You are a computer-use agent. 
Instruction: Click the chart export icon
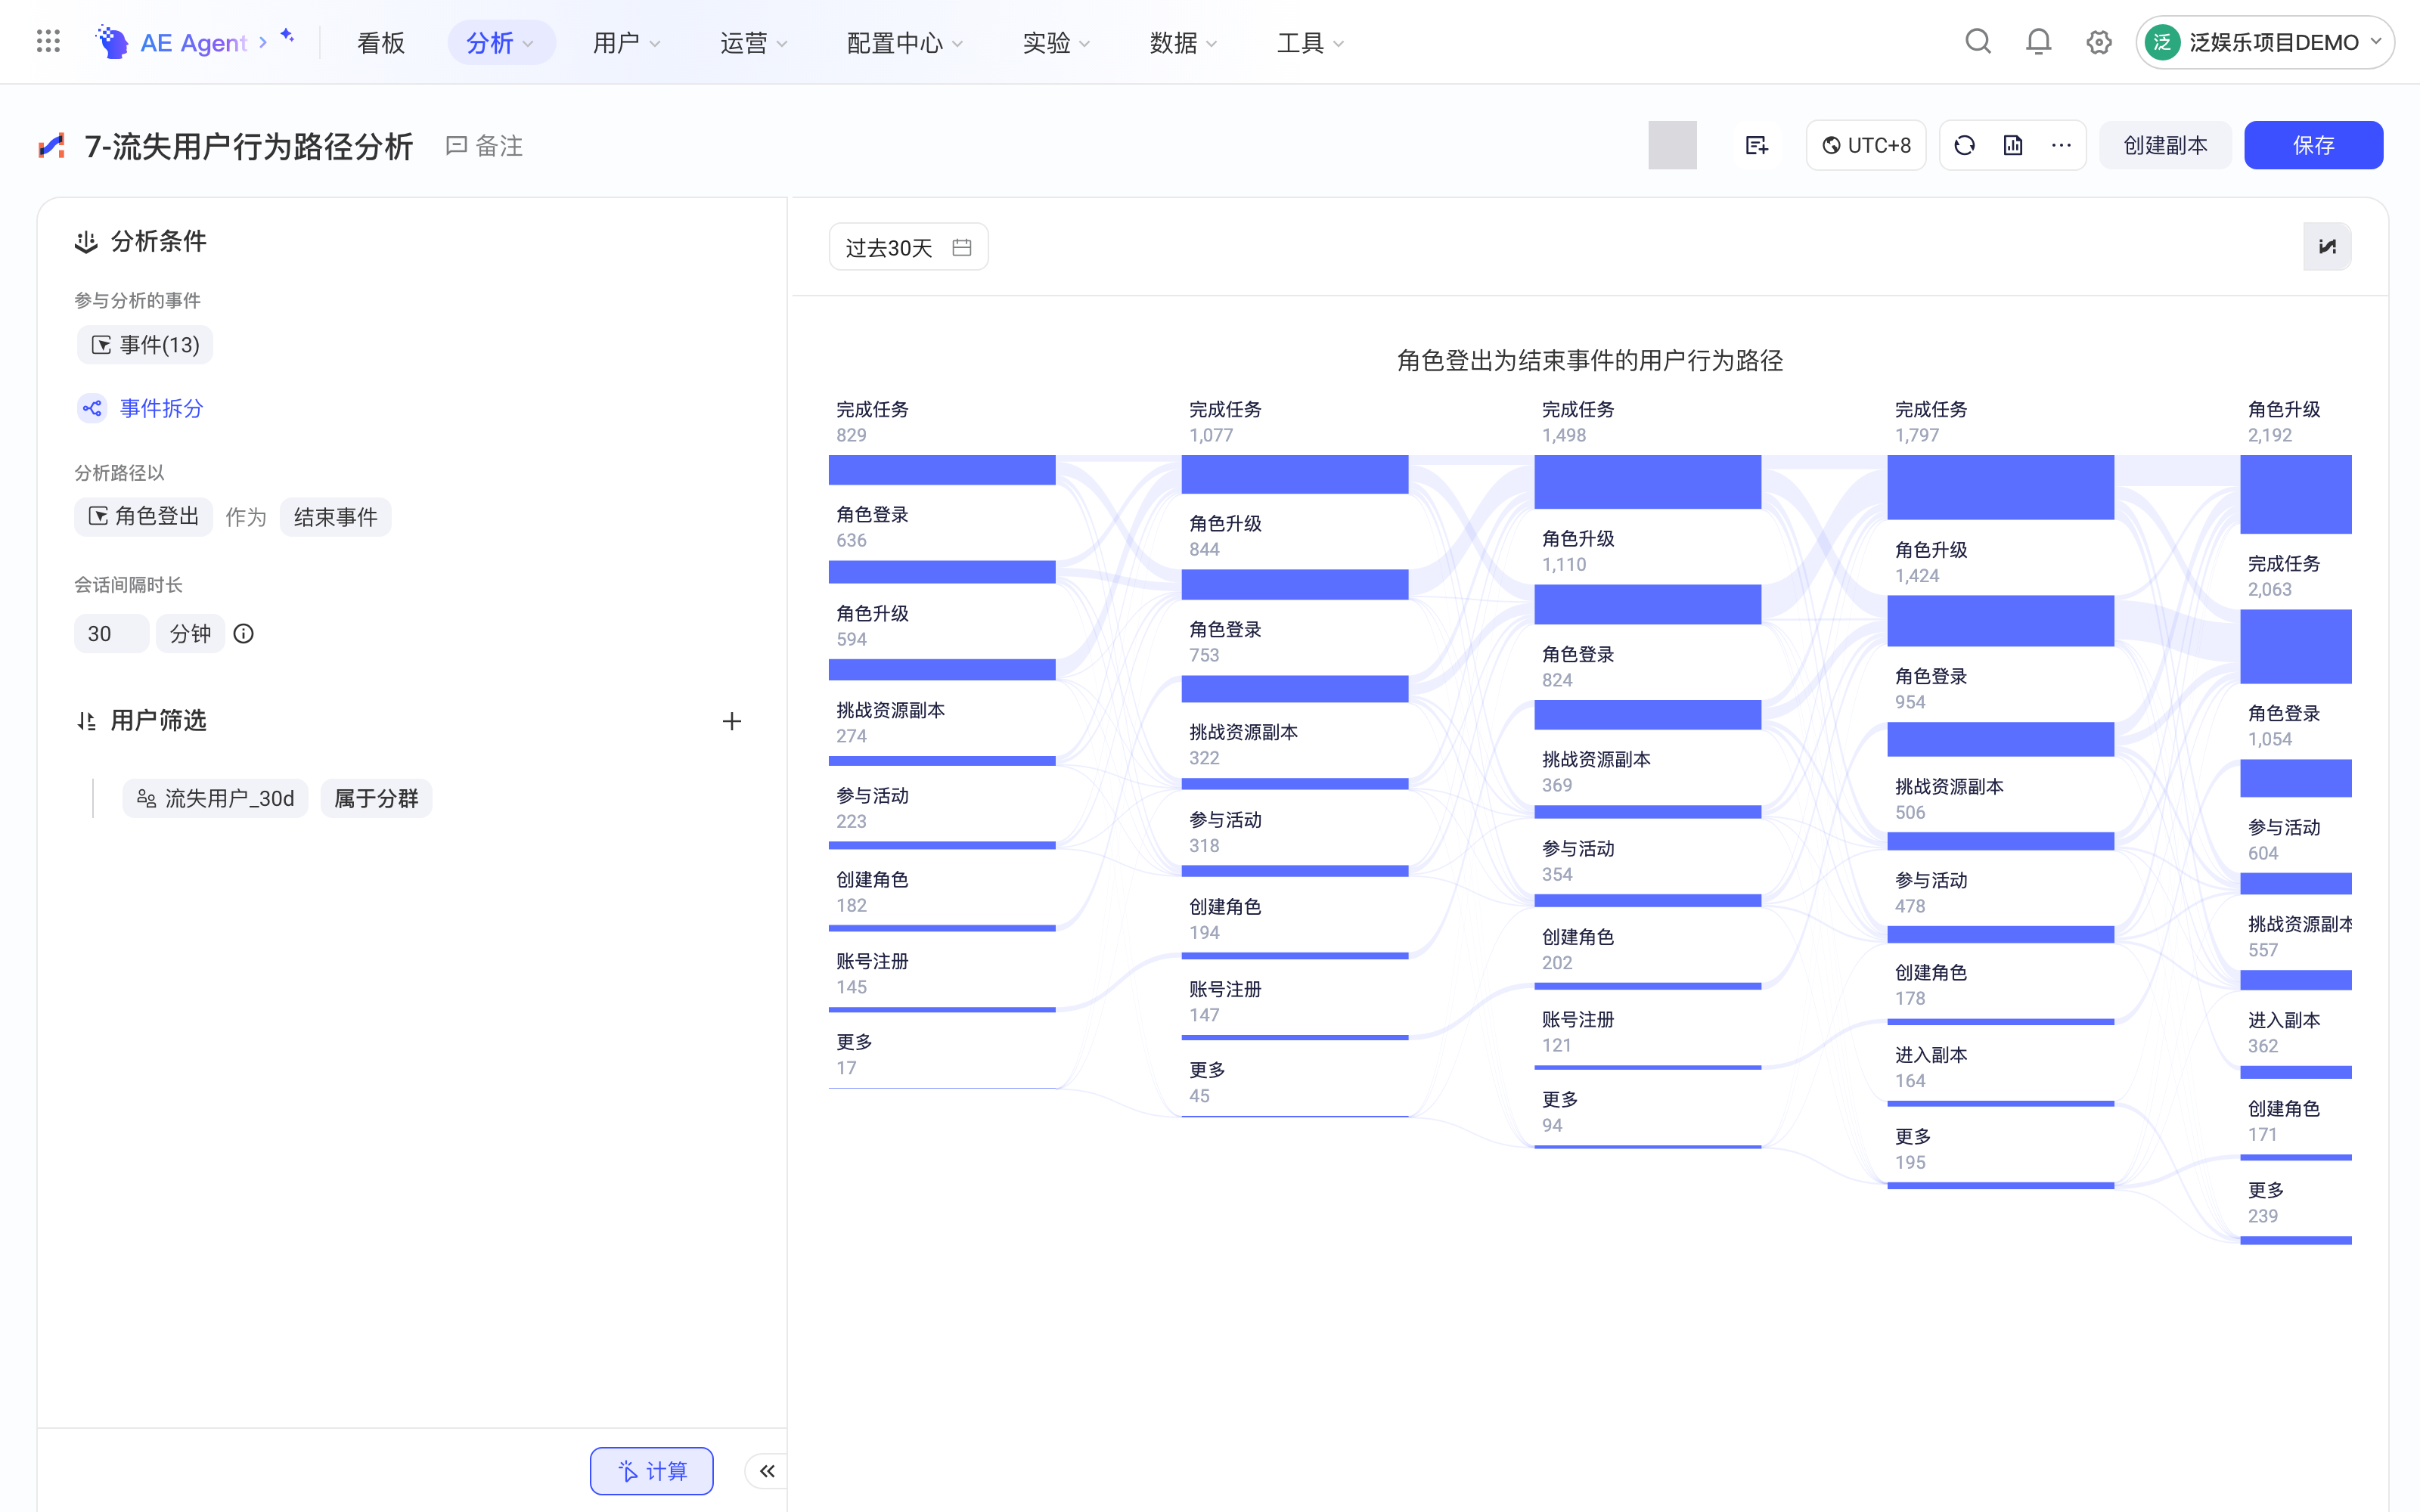tap(2013, 146)
